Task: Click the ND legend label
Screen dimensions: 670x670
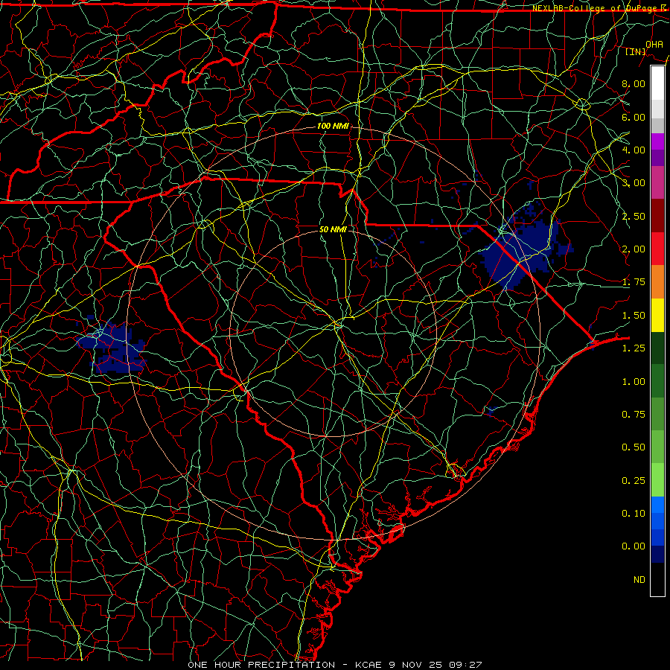Action: (639, 580)
